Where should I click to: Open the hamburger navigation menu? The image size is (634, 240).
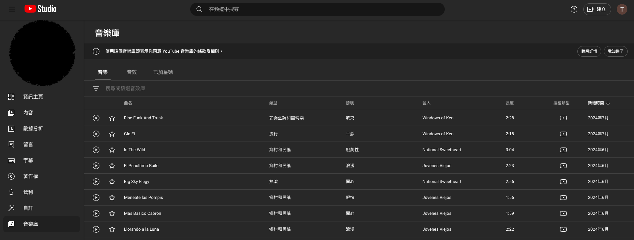(x=12, y=9)
